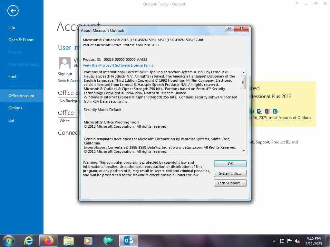Open the media player taskbar icon
This screenshot has width=330, height=247.
pos(88,241)
